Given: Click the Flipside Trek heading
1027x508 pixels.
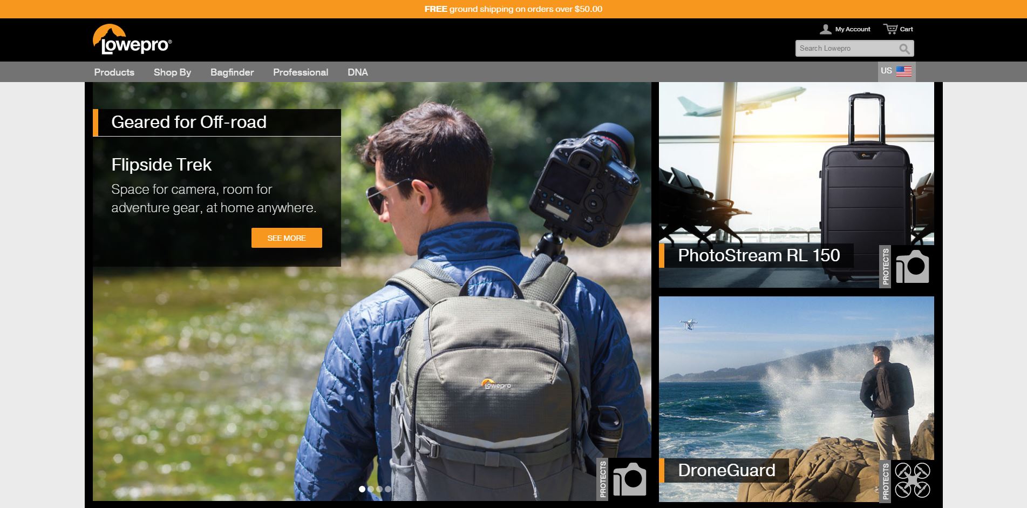Looking at the screenshot, I should pyautogui.click(x=161, y=165).
